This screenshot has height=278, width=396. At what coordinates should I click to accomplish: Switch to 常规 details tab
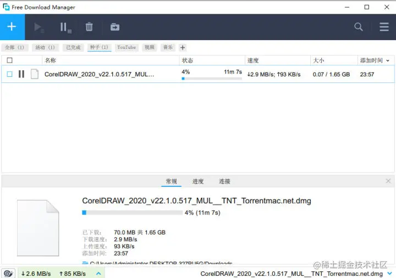[171, 181]
